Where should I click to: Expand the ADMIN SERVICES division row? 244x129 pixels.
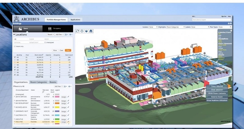tap(14, 97)
